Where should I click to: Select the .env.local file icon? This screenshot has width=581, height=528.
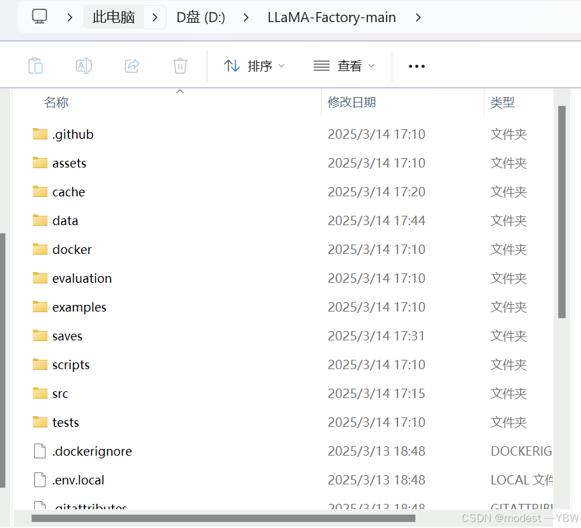40,480
